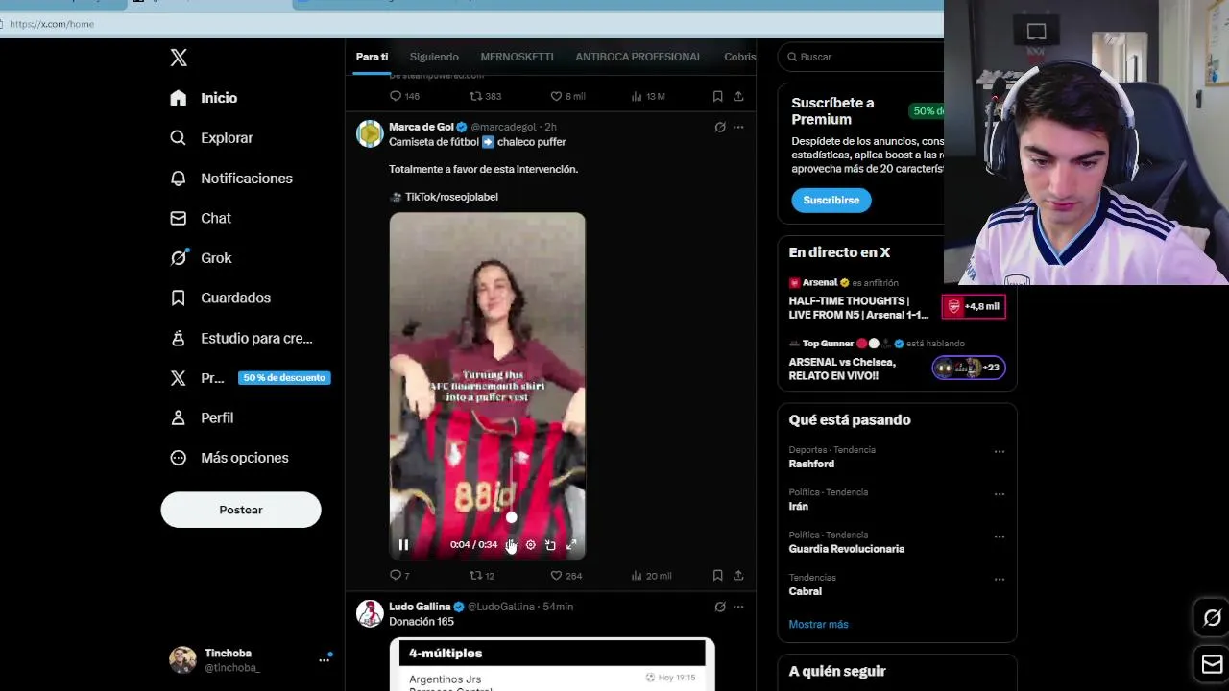Image resolution: width=1229 pixels, height=691 pixels.
Task: Enter fullscreen on the video
Action: pyautogui.click(x=571, y=545)
